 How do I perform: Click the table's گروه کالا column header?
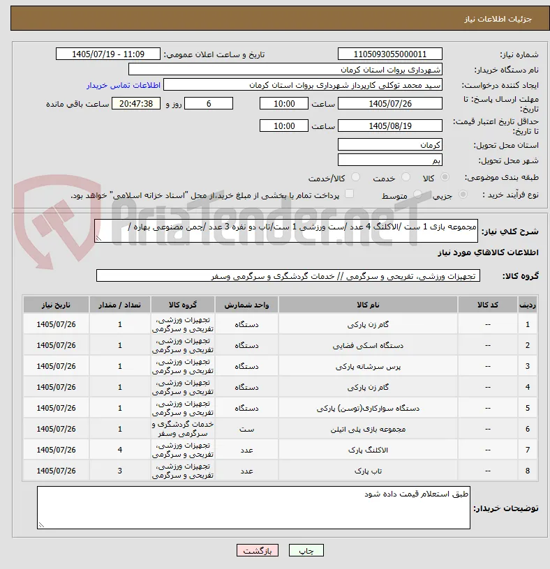coord(183,305)
